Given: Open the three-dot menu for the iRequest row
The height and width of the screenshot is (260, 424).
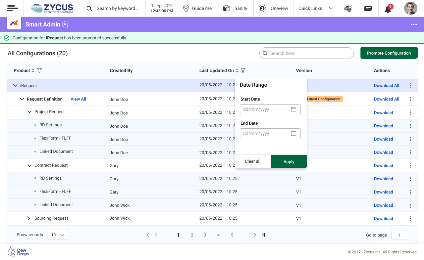Looking at the screenshot, I should tap(410, 86).
